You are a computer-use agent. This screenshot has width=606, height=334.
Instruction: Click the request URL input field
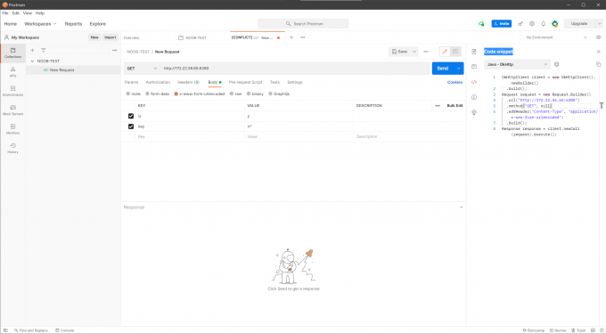coord(295,69)
